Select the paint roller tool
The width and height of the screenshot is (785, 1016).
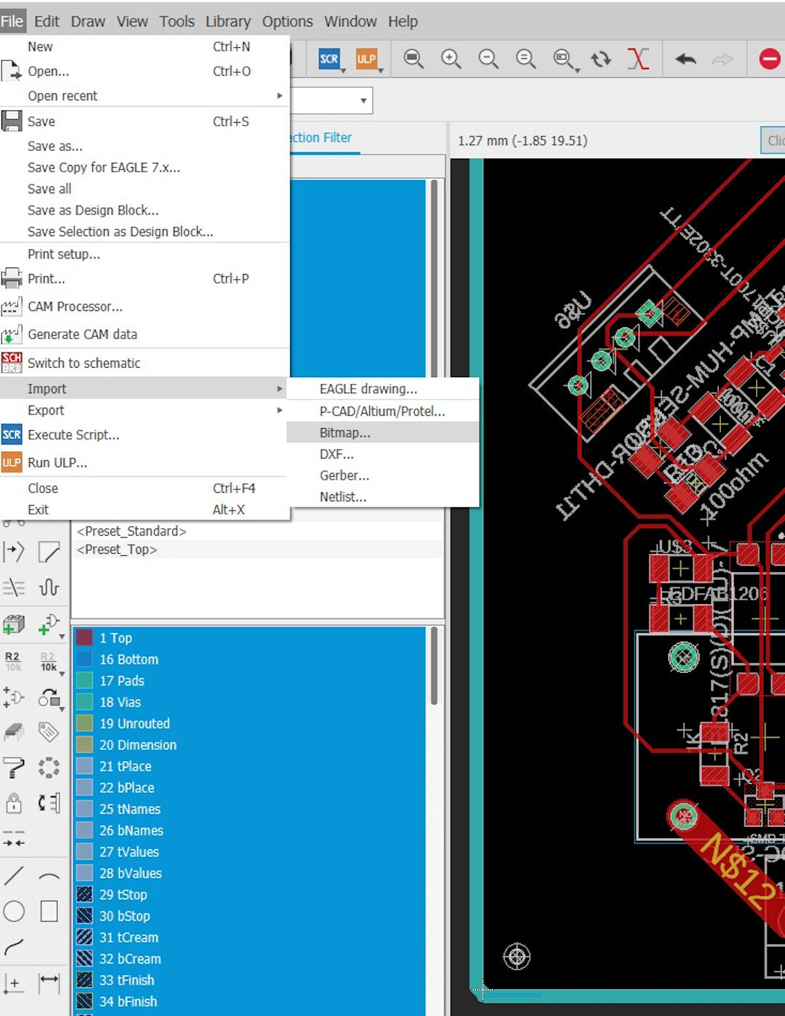[14, 767]
